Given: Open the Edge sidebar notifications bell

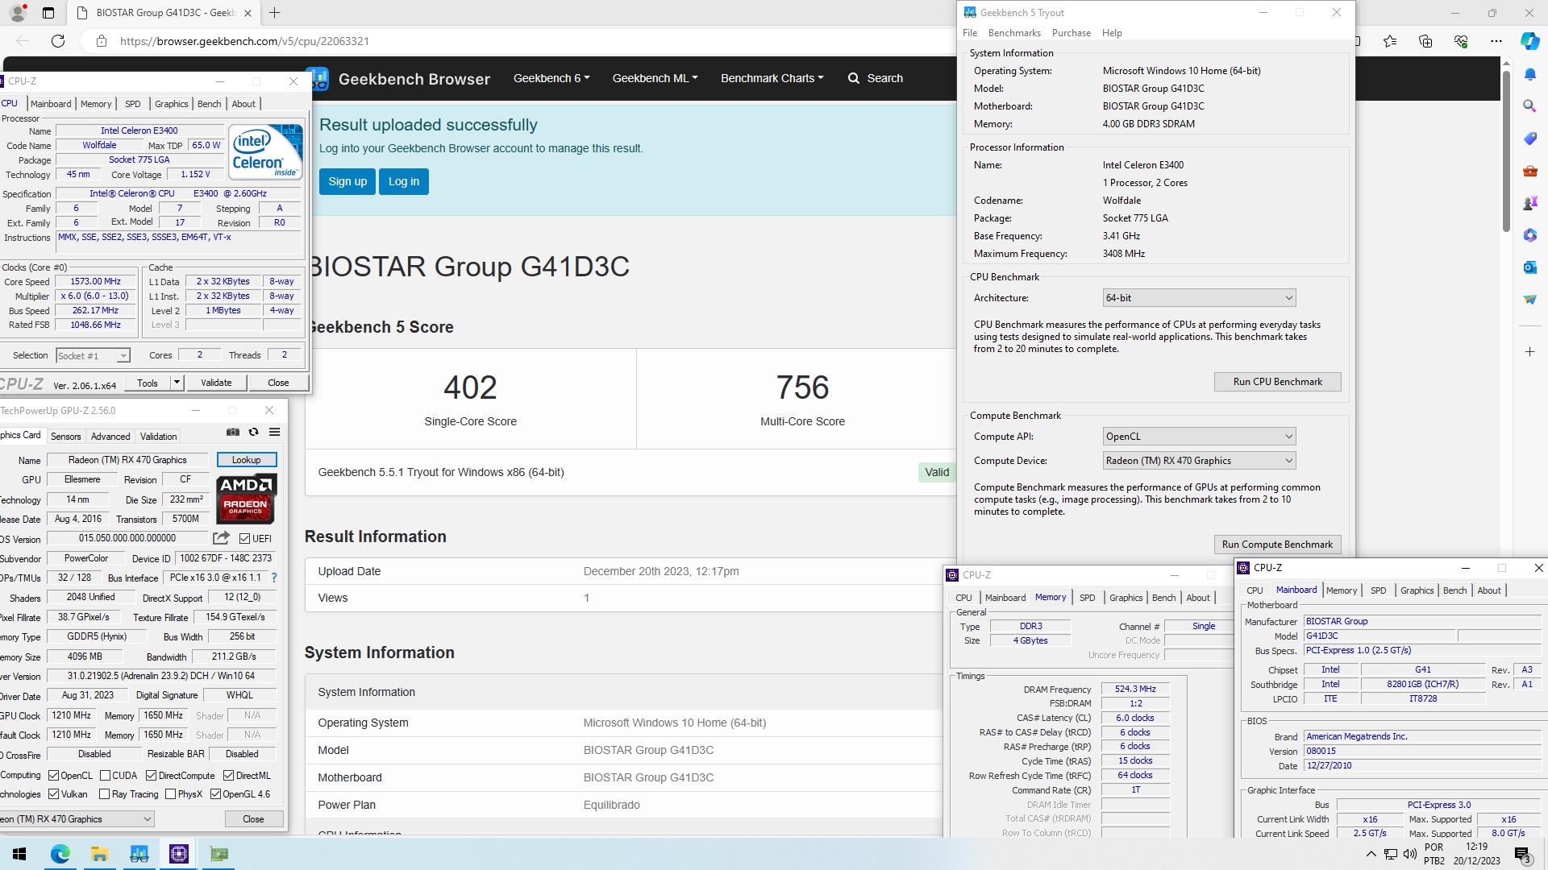Looking at the screenshot, I should [x=1529, y=75].
